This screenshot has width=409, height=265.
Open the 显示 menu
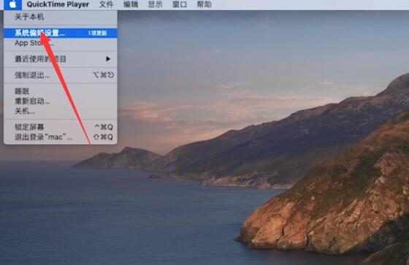(x=155, y=4)
